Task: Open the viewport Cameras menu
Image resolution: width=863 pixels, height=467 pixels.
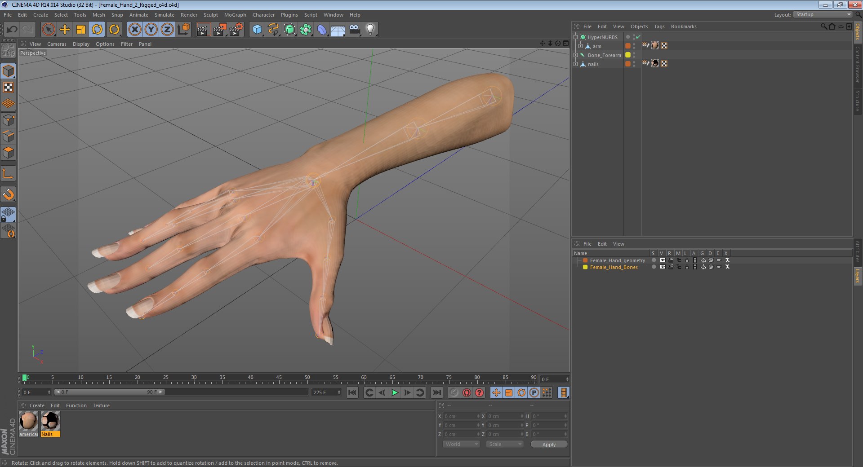Action: pyautogui.click(x=57, y=44)
